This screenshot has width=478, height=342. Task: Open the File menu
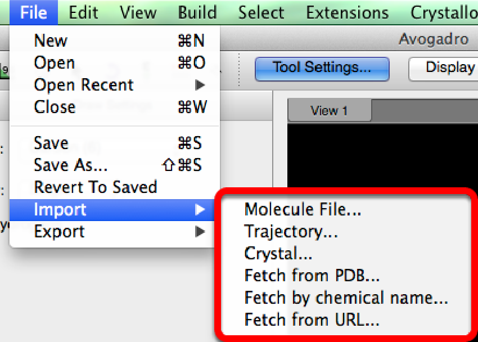[33, 12]
